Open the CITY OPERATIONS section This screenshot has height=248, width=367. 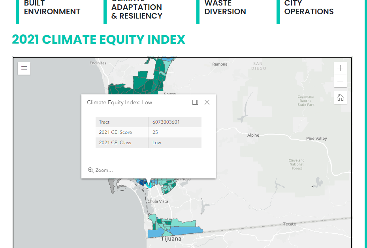pos(309,8)
